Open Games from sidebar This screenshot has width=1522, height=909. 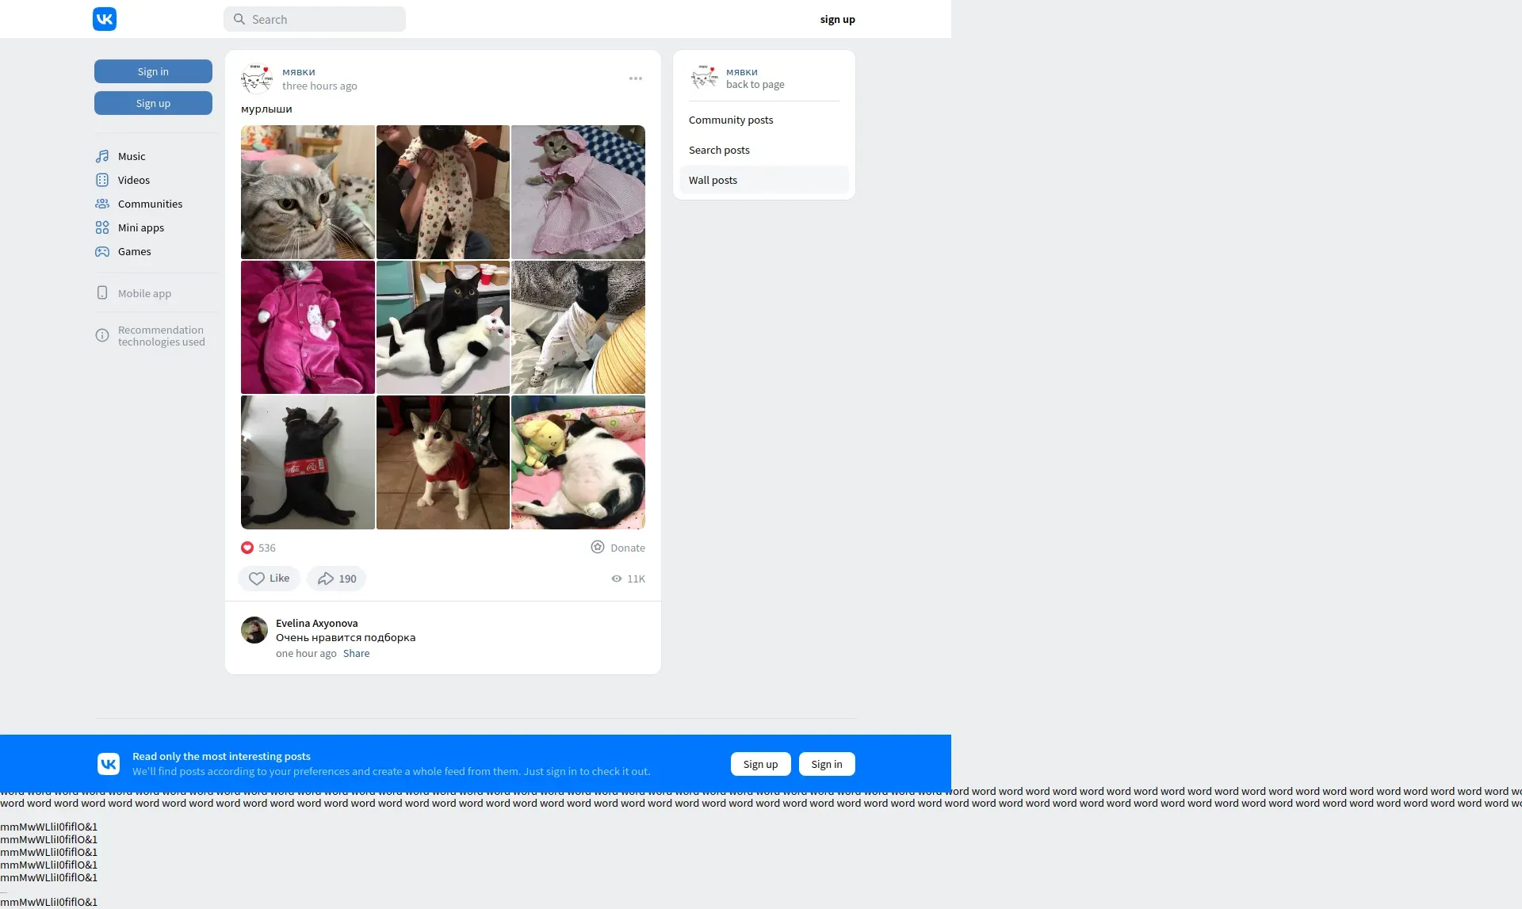(x=134, y=251)
